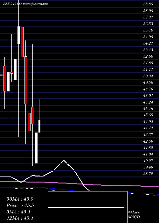Click the 58.08 price axis label
Viewport: 159px width, 223px height.
coord(148,11)
